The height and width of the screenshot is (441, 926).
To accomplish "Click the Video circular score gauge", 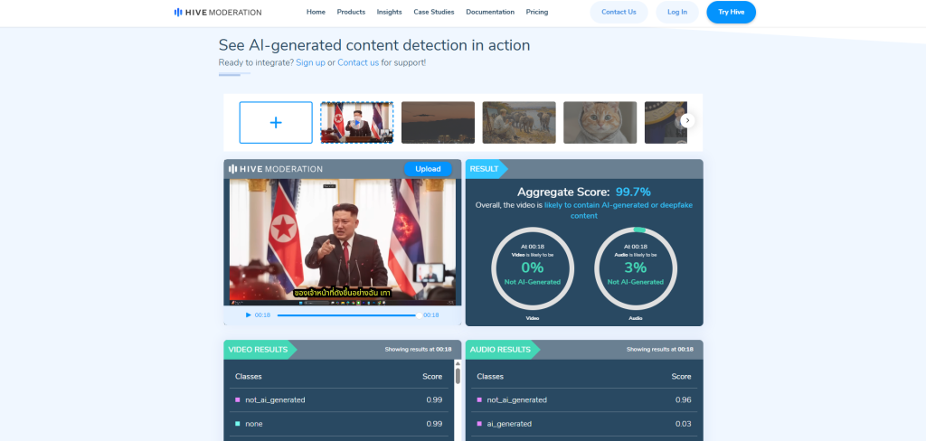I will tap(533, 267).
